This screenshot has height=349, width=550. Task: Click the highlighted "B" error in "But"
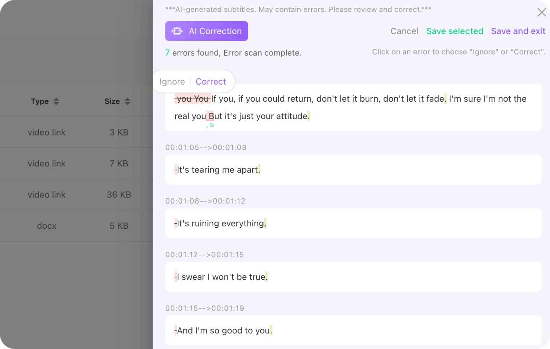tap(211, 116)
